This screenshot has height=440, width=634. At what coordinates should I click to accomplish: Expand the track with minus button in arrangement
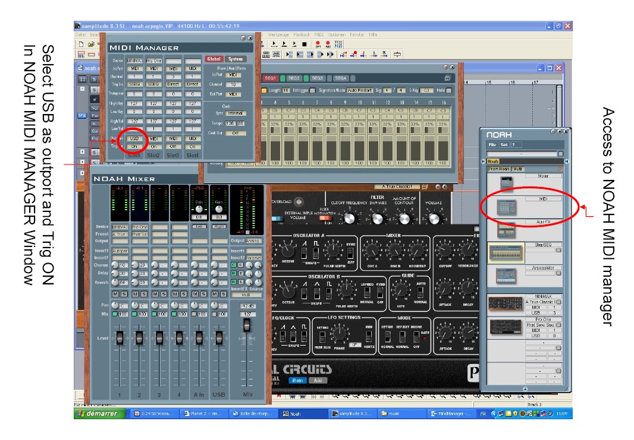pos(82,88)
